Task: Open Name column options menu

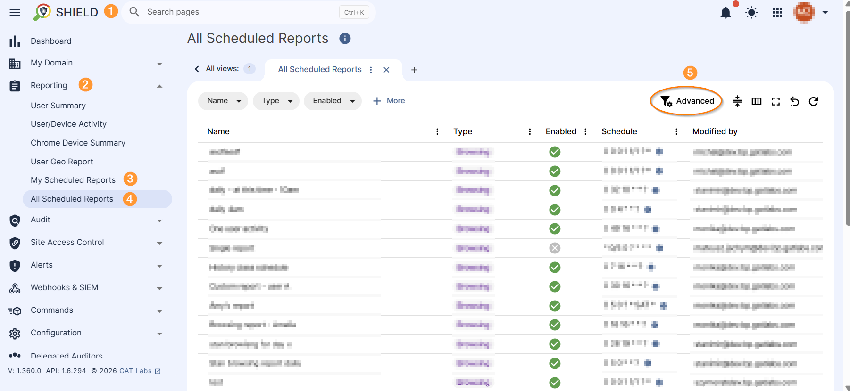Action: tap(437, 131)
